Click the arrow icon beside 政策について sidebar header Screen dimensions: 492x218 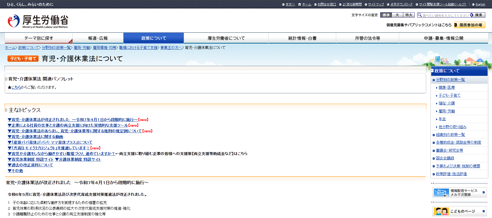point(432,71)
